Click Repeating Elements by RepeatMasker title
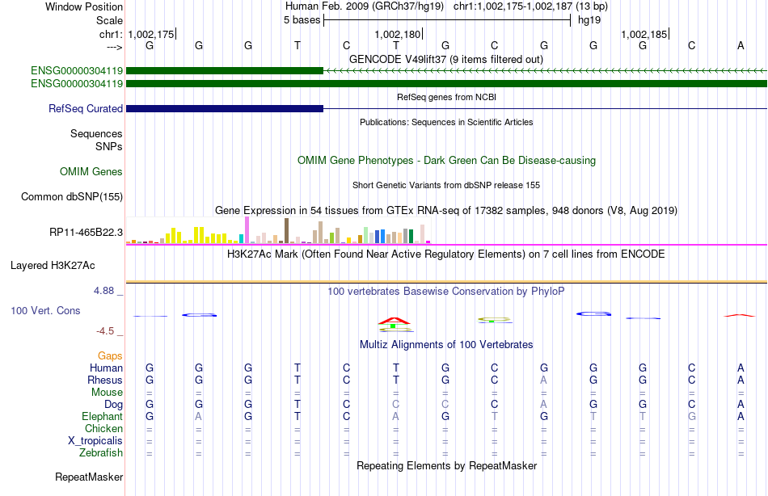The height and width of the screenshot is (496, 768). (446, 465)
